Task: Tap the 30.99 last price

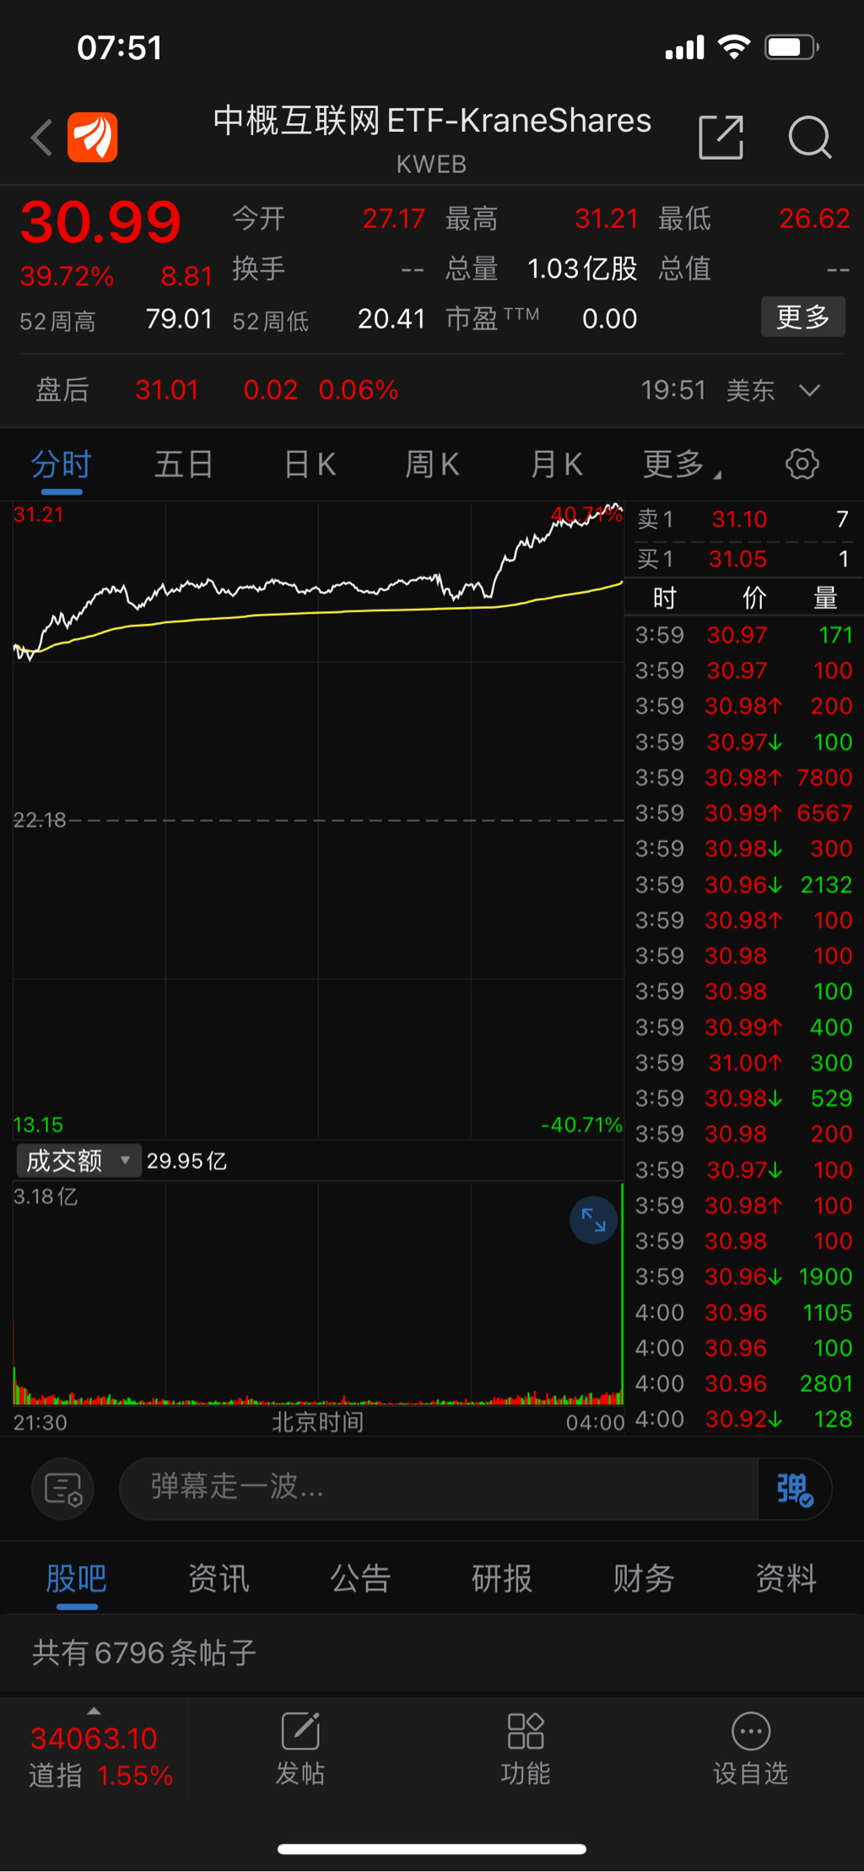Action: coord(100,223)
